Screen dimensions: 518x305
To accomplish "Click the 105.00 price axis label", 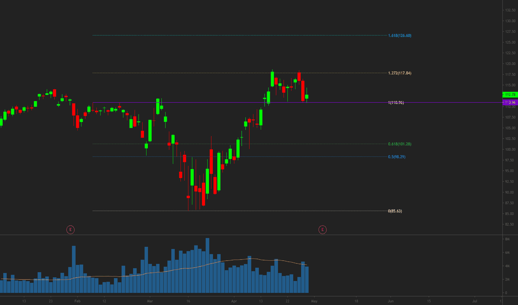I will tap(510, 128).
